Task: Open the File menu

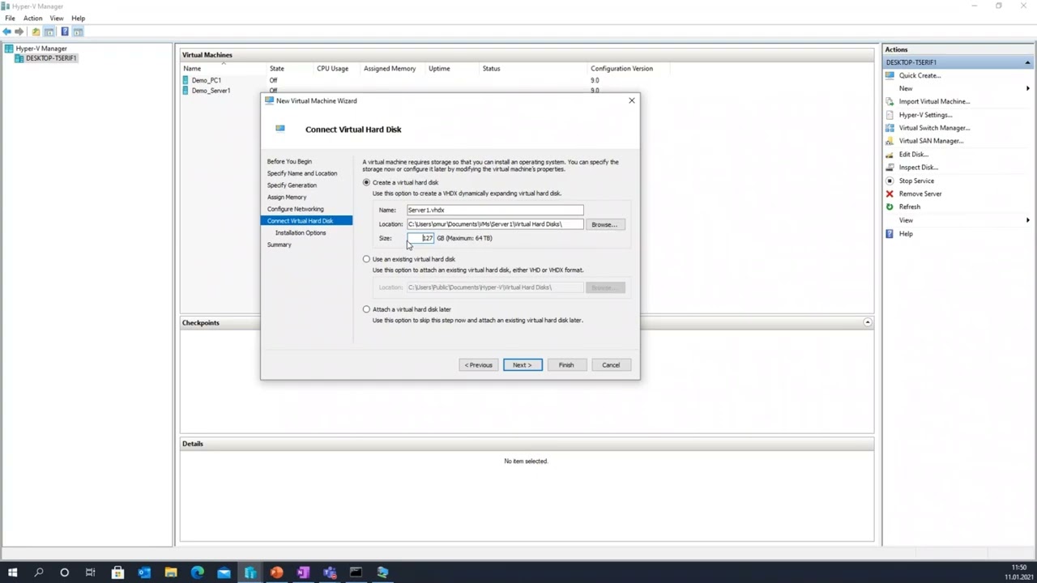Action: (10, 18)
